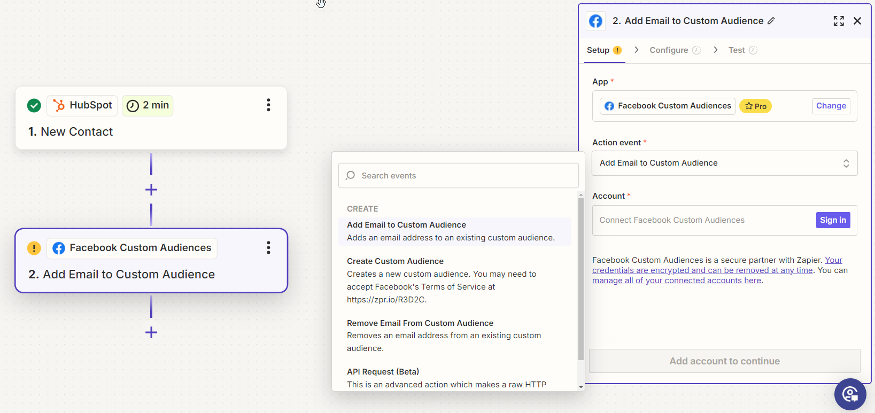Click the yellow warning icon on step 2
This screenshot has height=413, width=875.
click(34, 248)
